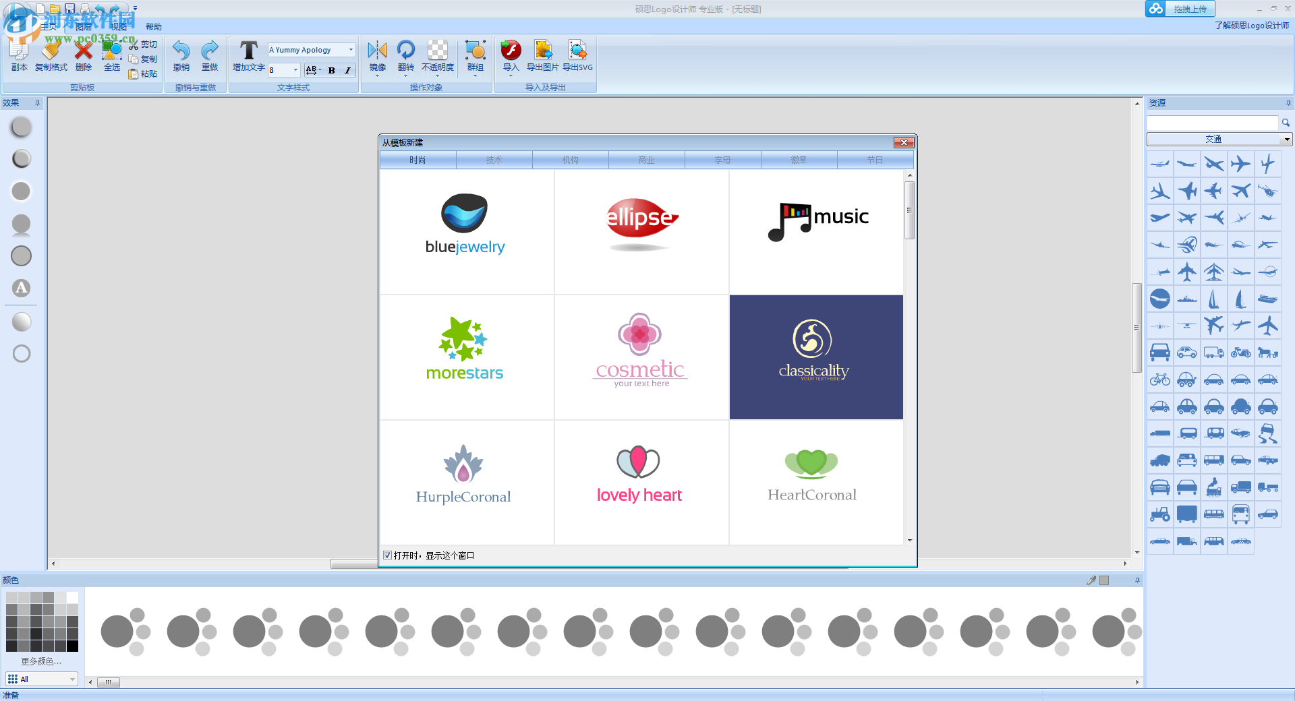1295x701 pixels.
Task: Open the font size dropdown
Action: pos(295,69)
